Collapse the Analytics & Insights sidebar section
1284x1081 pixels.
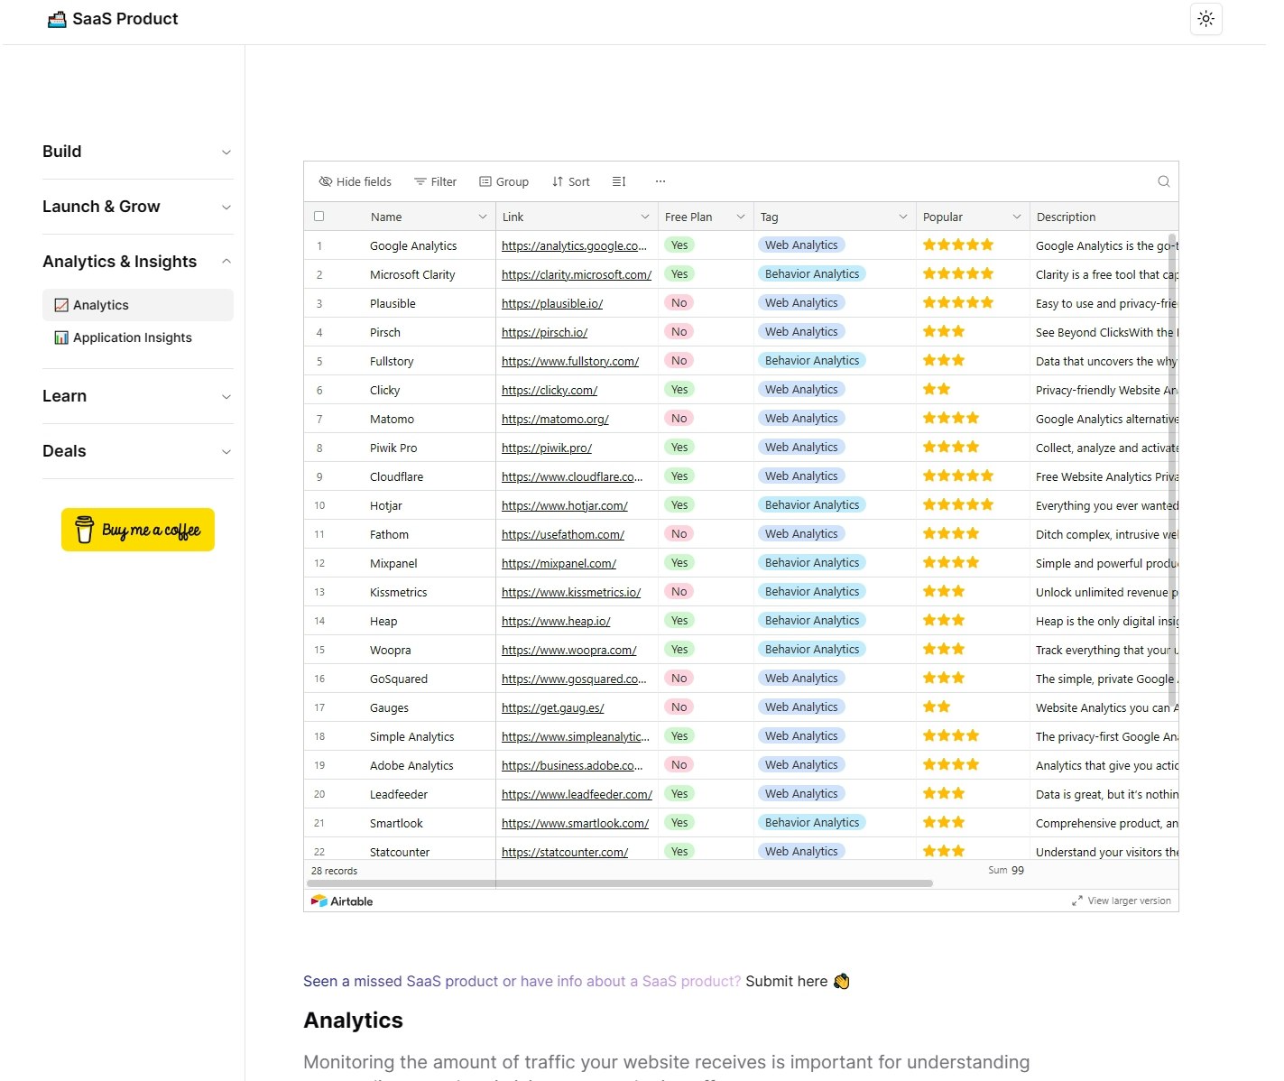coord(137,262)
